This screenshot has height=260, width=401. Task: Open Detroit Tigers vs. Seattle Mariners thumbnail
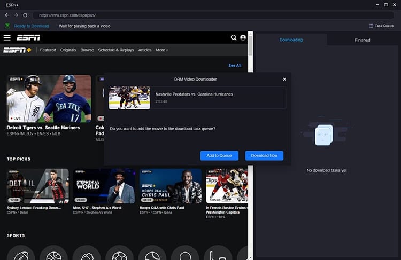click(49, 99)
